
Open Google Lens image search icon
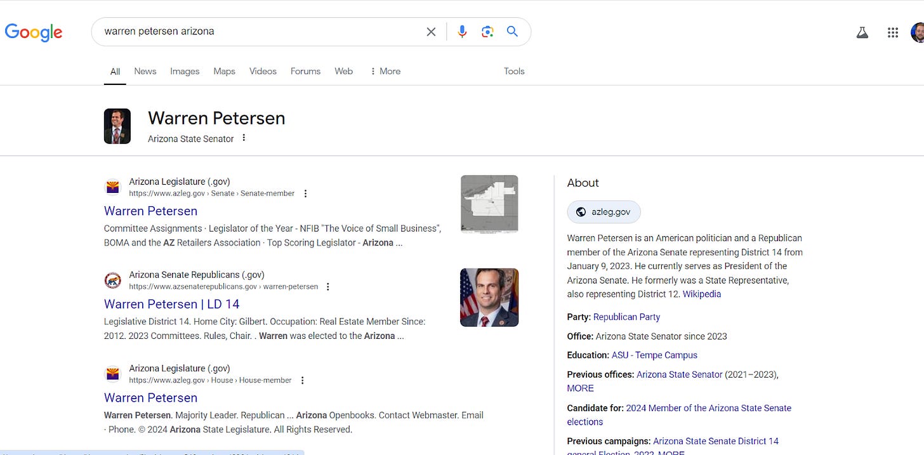point(487,32)
